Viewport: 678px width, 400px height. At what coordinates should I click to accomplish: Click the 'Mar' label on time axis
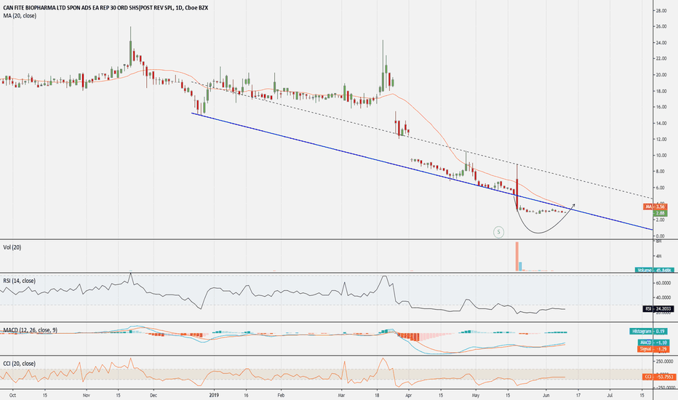tap(342, 395)
